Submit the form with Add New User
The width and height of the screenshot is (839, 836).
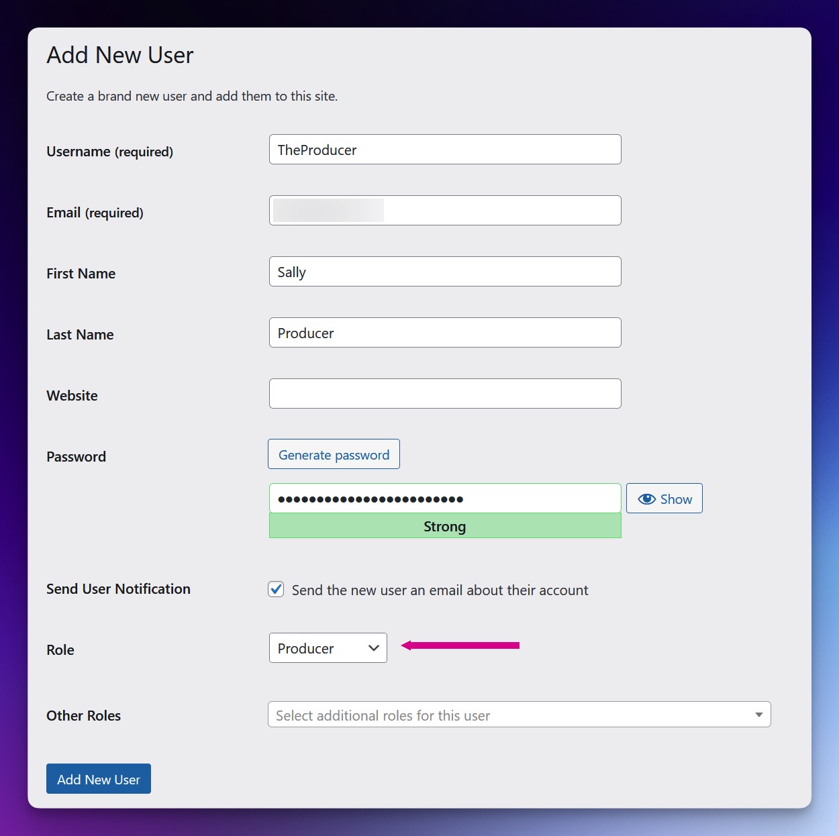tap(99, 779)
